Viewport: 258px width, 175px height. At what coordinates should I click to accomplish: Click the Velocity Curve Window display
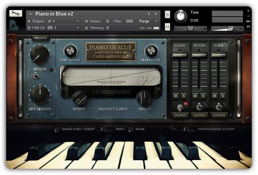[111, 77]
